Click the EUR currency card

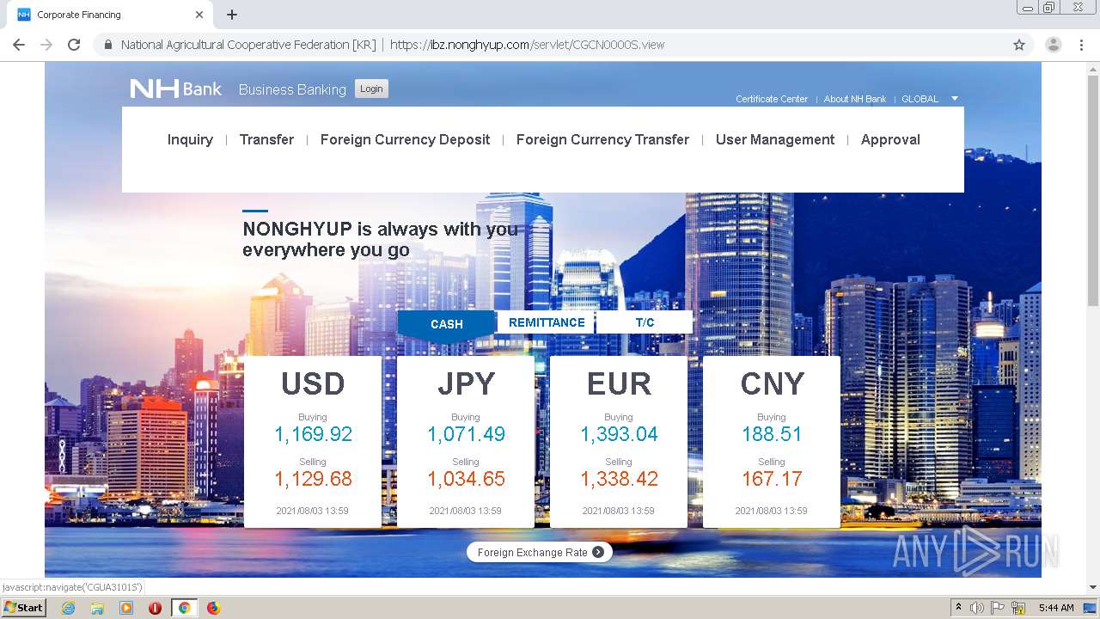[619, 442]
